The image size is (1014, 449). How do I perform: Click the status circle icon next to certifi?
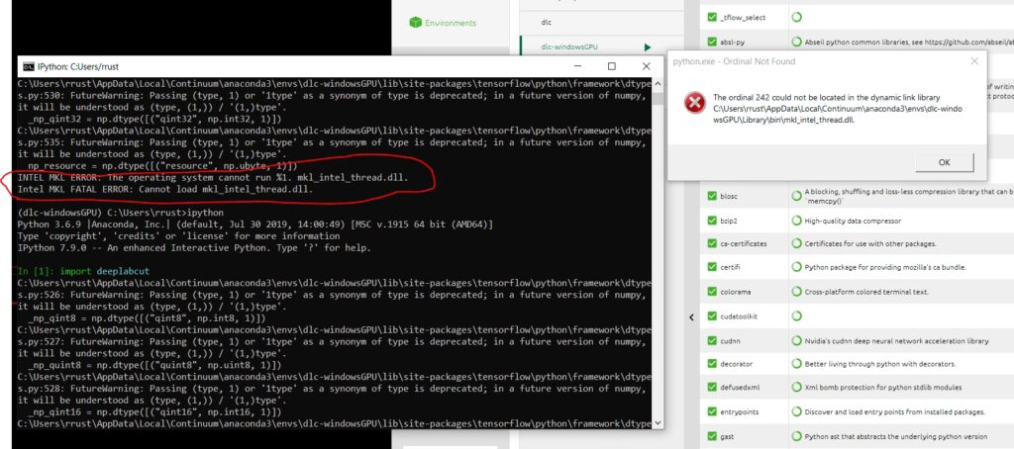[x=797, y=268]
